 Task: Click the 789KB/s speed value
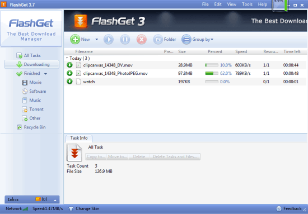coord(243,73)
